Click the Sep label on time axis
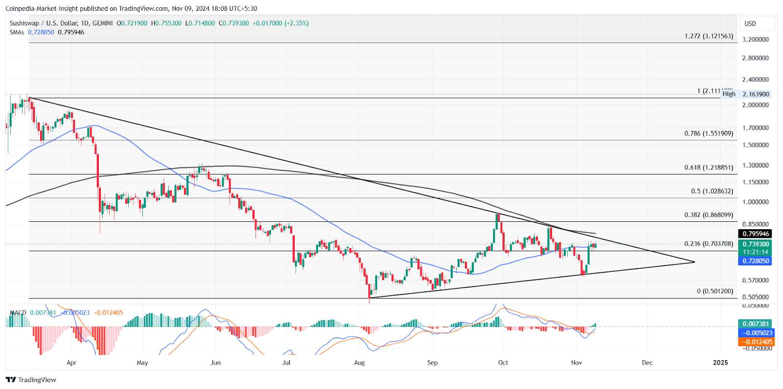This screenshot has height=389, width=783. coord(433,363)
